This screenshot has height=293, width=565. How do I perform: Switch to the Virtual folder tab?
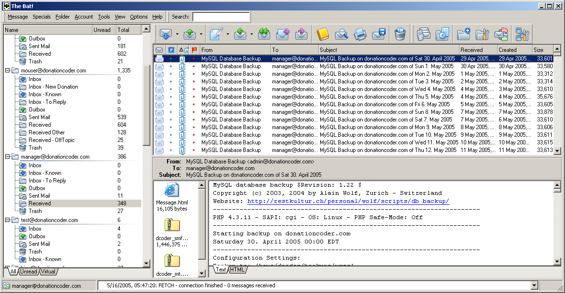tap(48, 272)
